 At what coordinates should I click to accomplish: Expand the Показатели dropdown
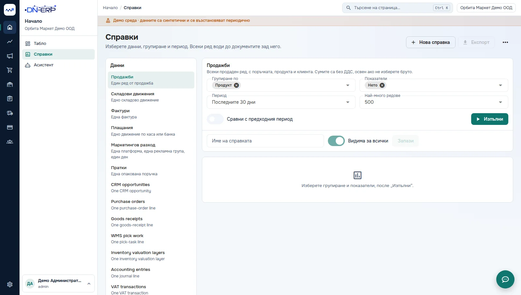click(x=500, y=85)
